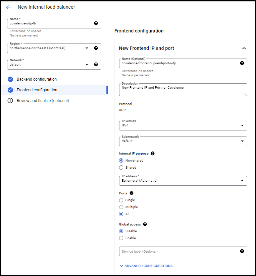256x276 pixels.
Task: Click the Service label help icon
Action: point(242,251)
